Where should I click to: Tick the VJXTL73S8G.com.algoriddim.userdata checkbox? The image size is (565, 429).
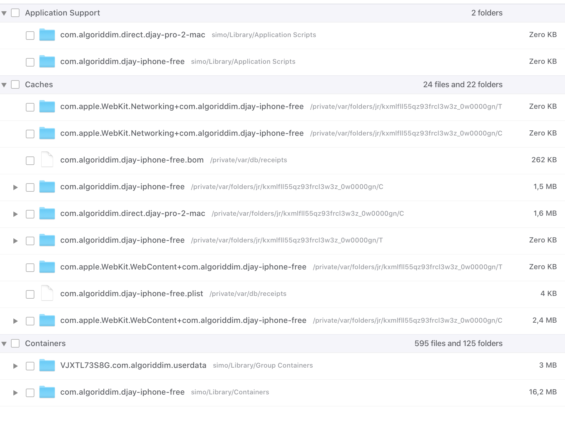30,366
